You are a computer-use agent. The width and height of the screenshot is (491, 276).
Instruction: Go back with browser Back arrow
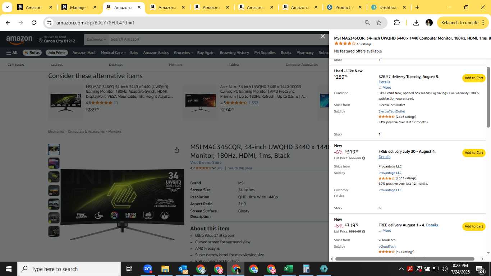coord(8,23)
